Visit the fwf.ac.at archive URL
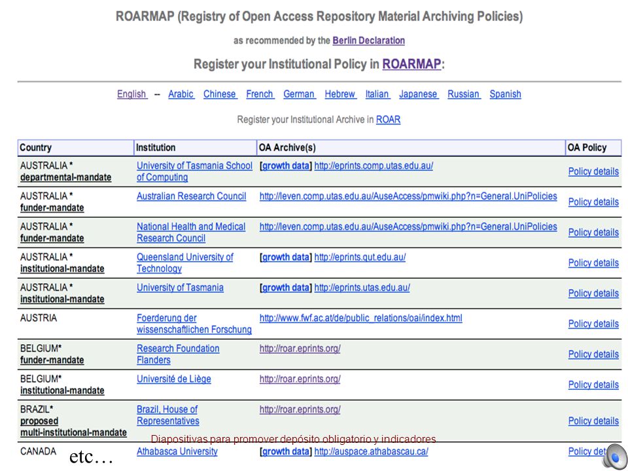The image size is (628, 471). [x=361, y=318]
